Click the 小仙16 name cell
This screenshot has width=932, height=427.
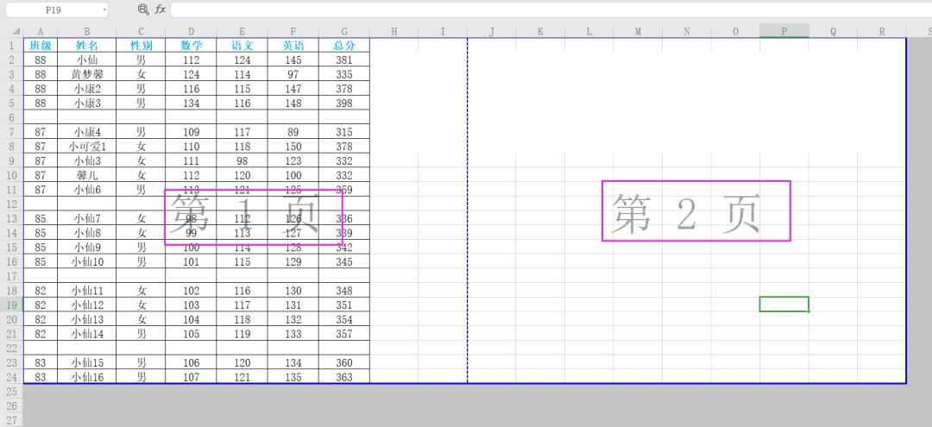coord(86,377)
